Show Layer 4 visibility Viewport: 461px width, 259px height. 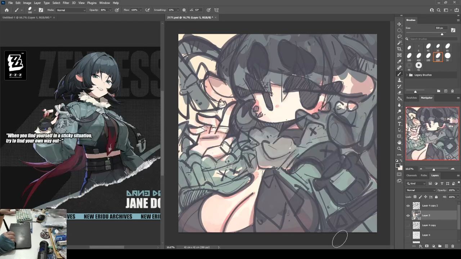coord(408,235)
